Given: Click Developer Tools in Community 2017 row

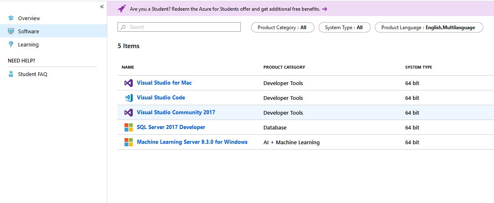Looking at the screenshot, I should tap(283, 113).
